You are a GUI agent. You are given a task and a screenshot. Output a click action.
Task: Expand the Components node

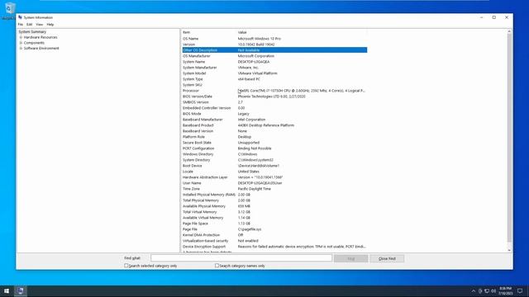point(21,43)
